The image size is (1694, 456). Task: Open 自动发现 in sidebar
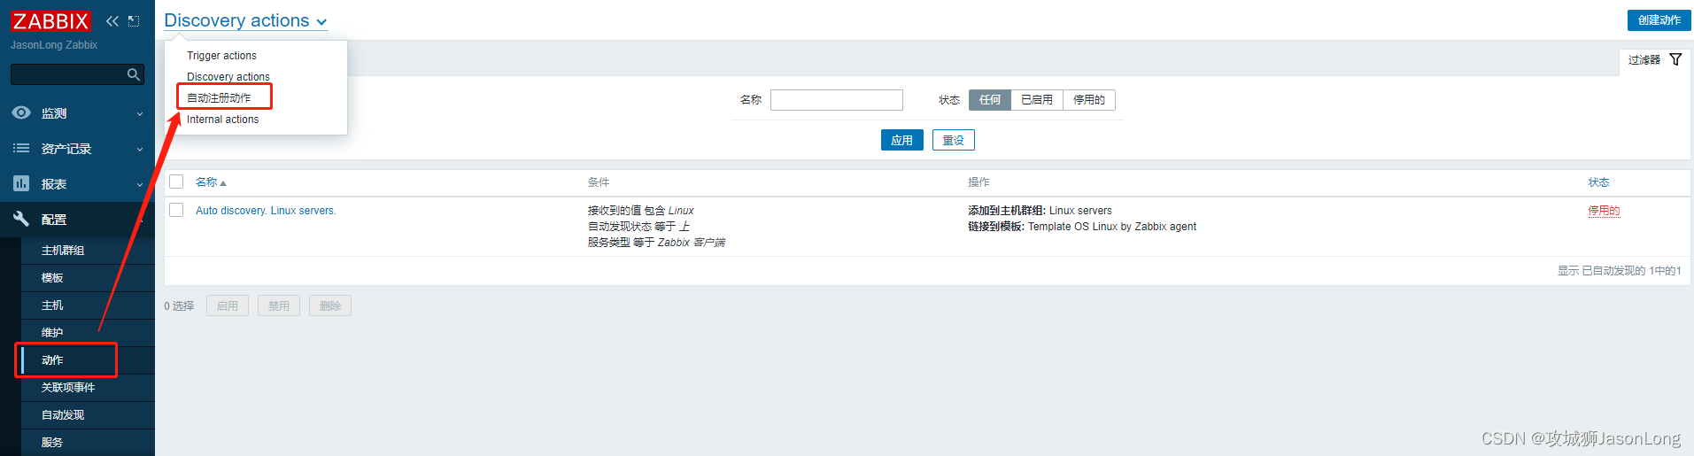[63, 415]
